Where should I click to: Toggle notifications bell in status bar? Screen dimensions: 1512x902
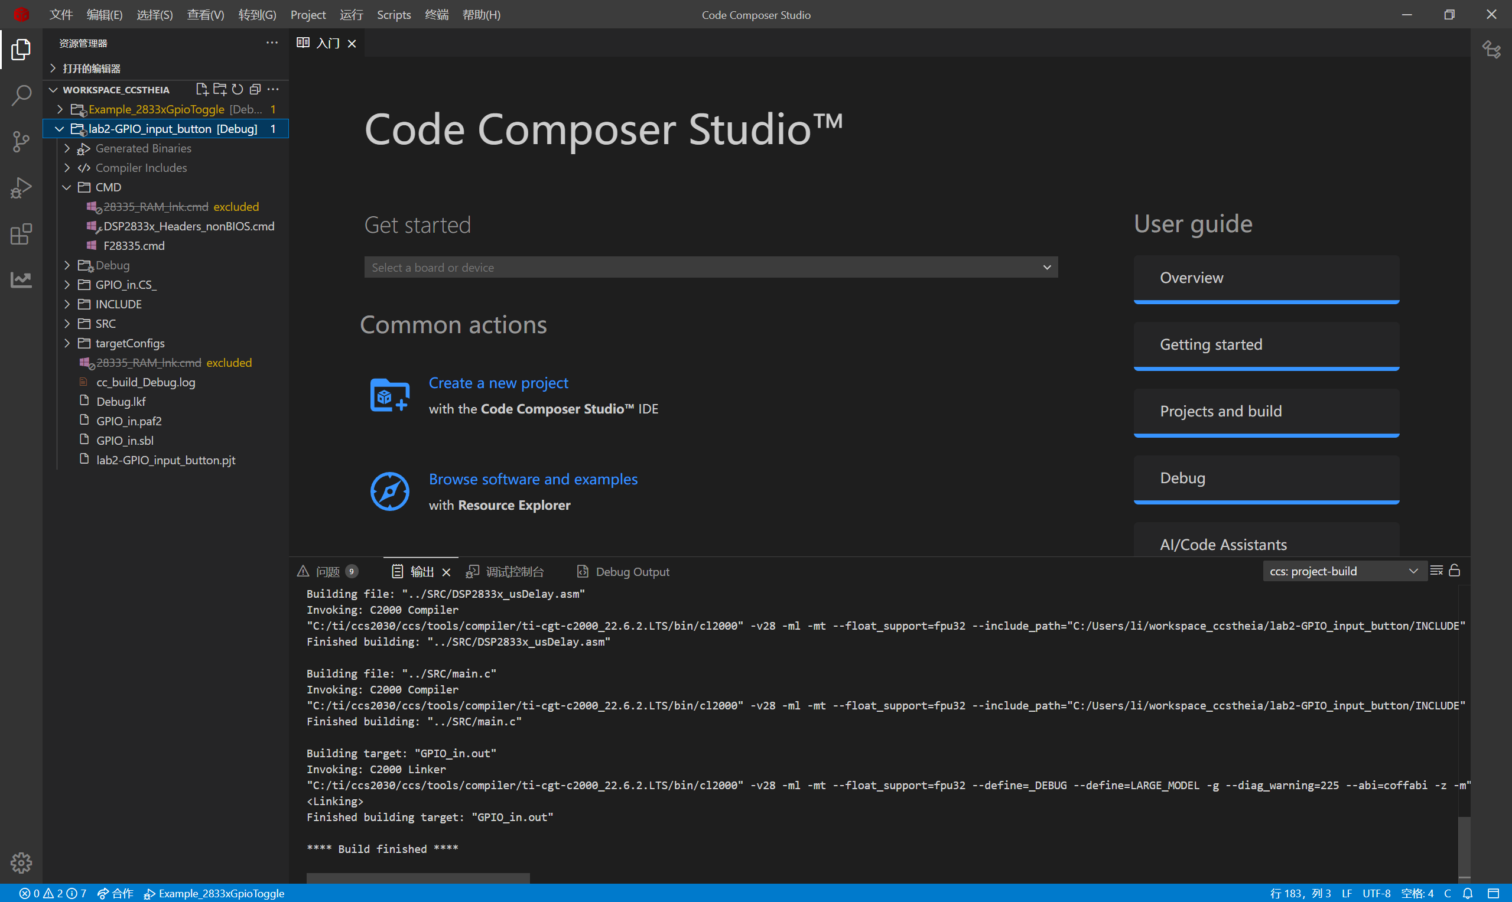(1468, 893)
